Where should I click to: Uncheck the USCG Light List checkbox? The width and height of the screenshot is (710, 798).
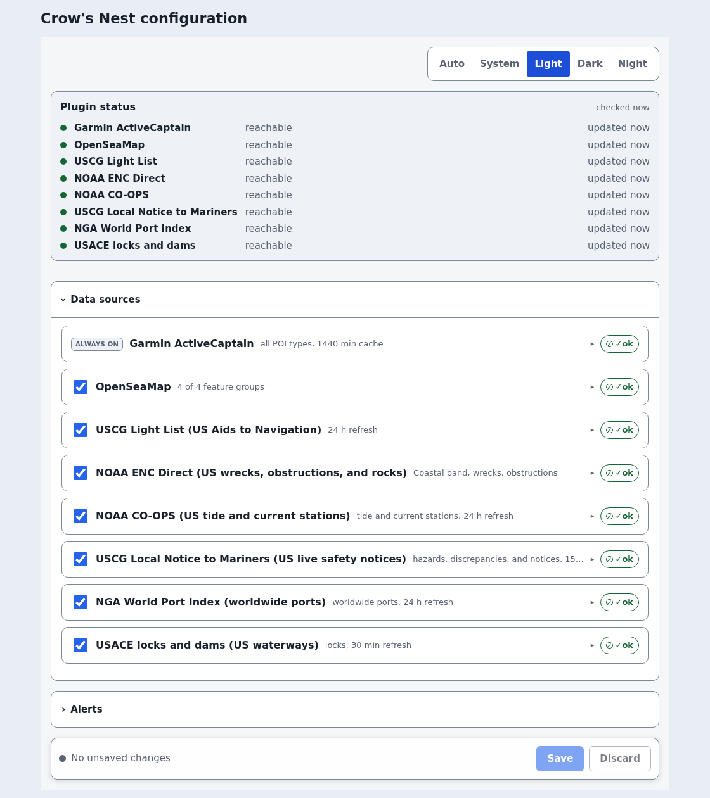81,430
